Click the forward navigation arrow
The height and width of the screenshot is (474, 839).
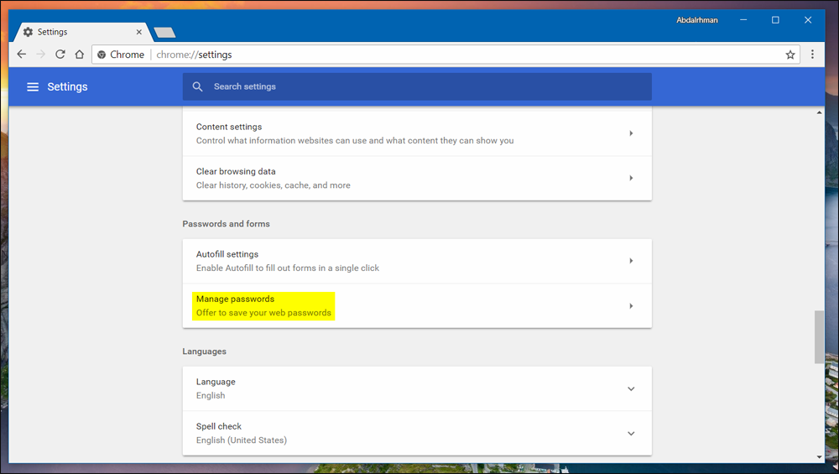(x=40, y=54)
